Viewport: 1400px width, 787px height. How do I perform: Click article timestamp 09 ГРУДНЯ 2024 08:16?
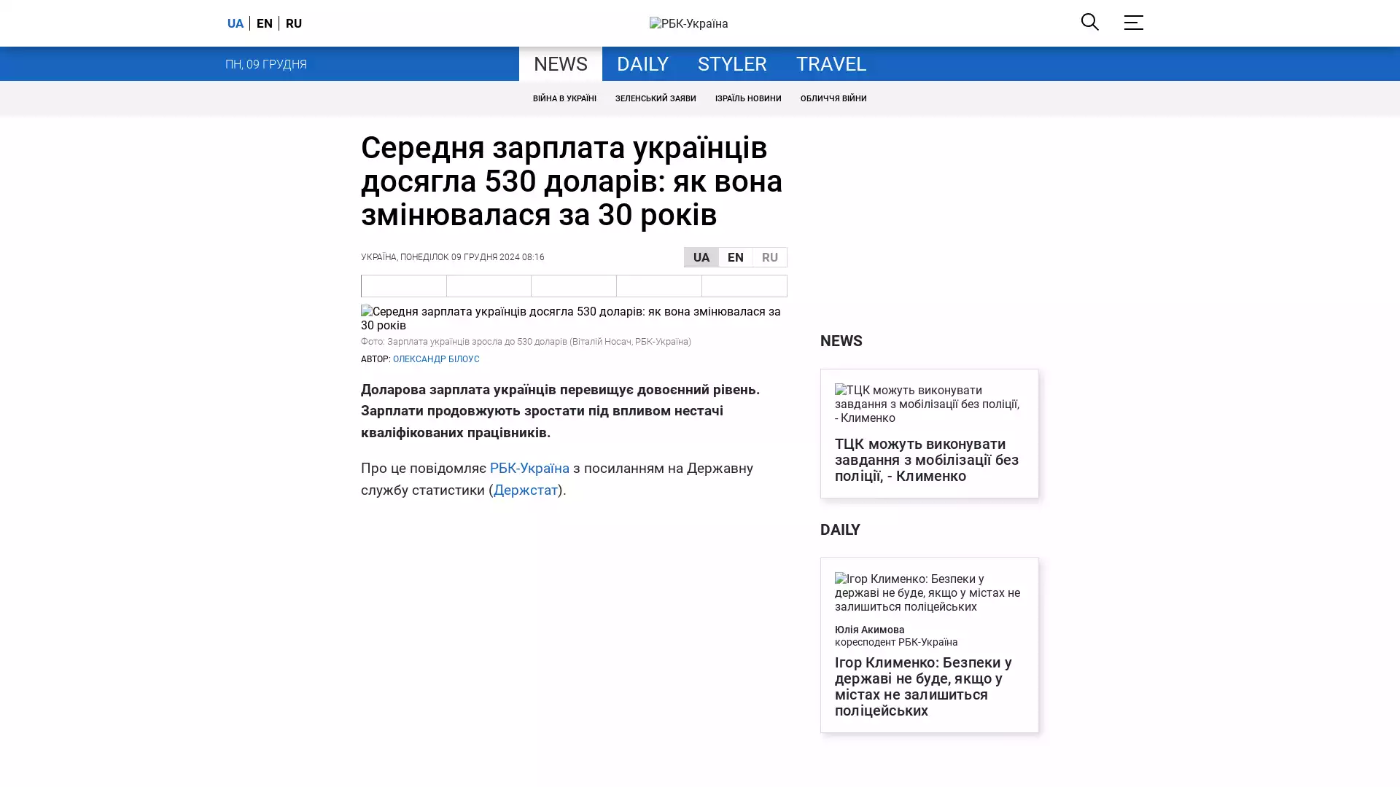[497, 257]
